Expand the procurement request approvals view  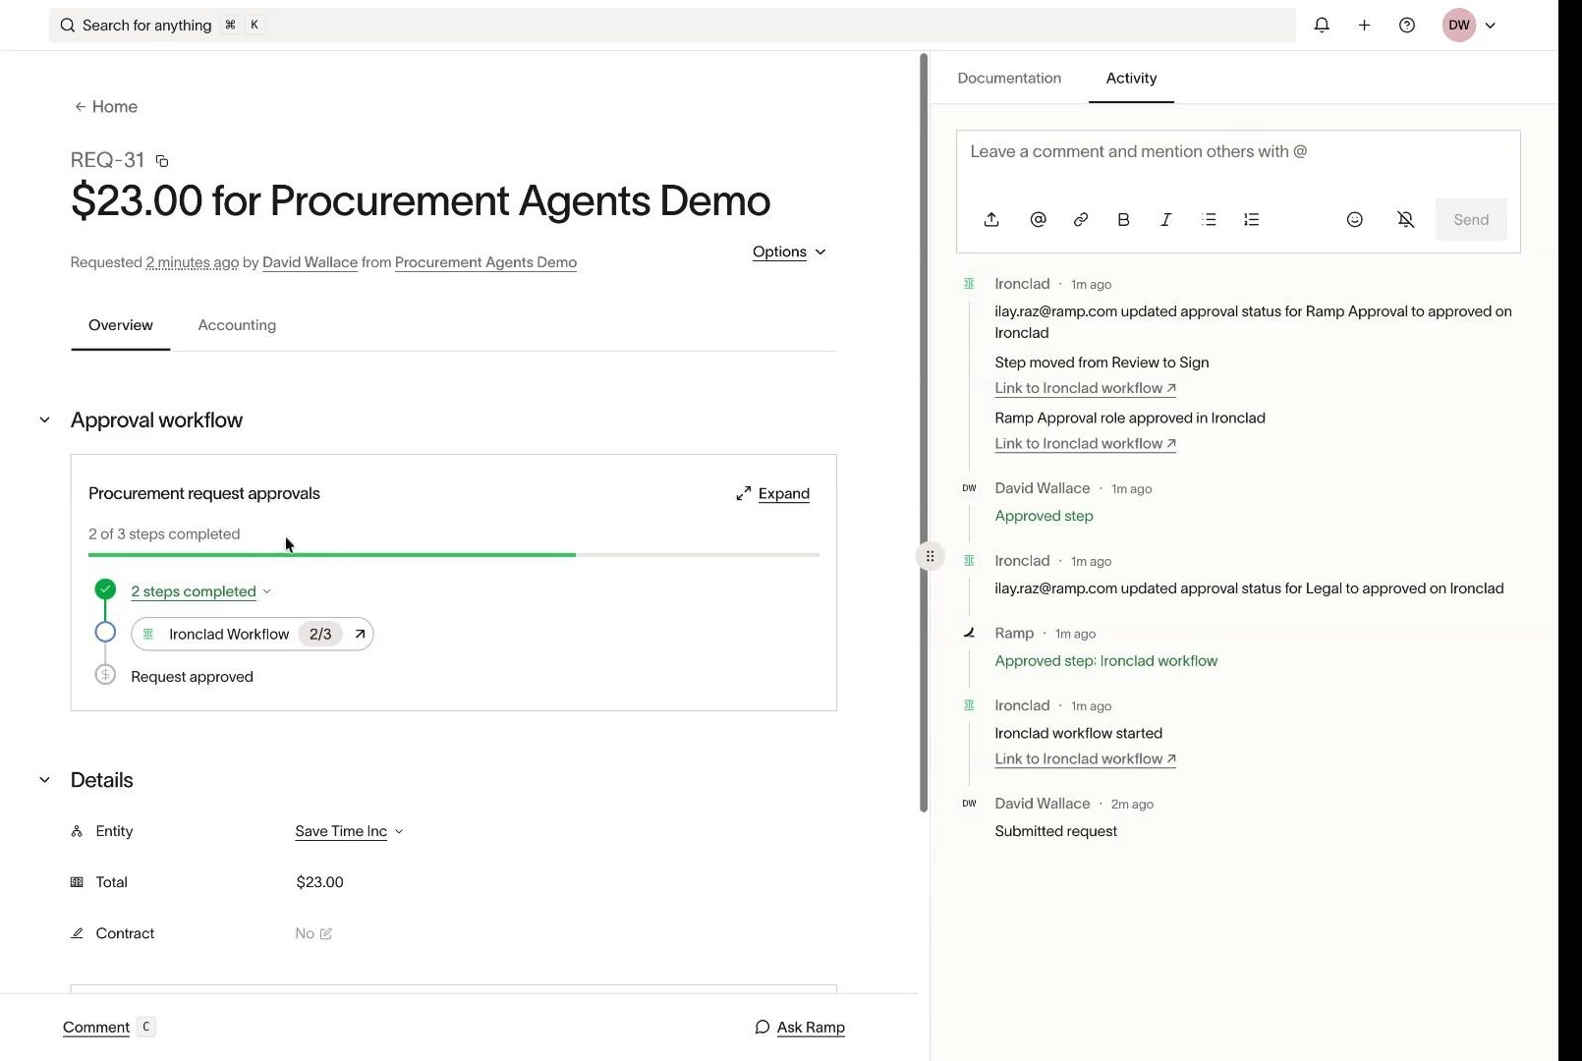772,493
